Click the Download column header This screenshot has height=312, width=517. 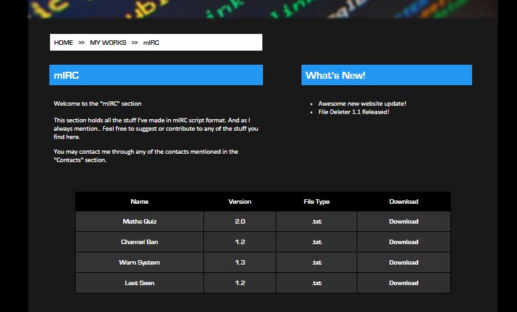point(403,201)
